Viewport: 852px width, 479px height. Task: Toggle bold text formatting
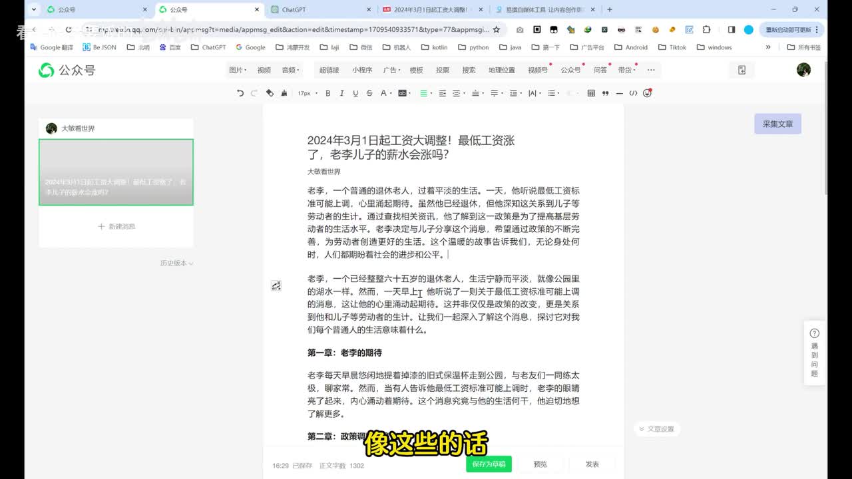pyautogui.click(x=327, y=93)
